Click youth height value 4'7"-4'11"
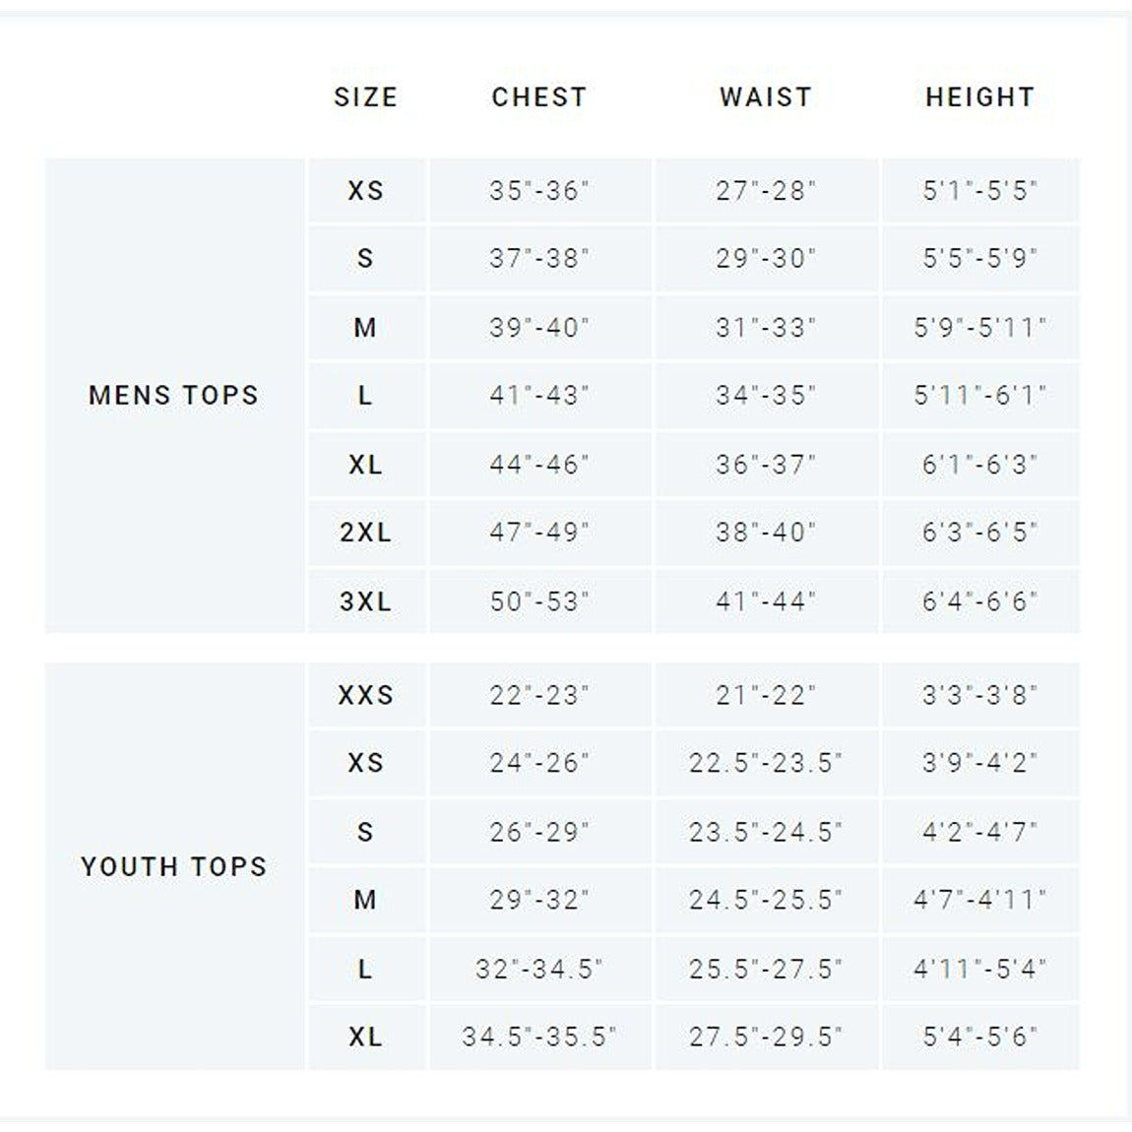 pos(980,900)
